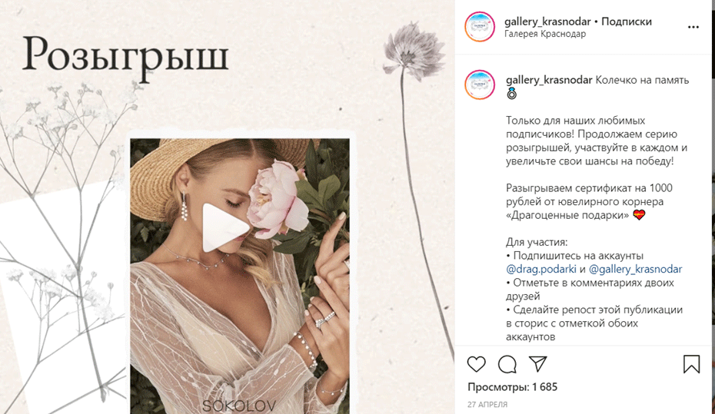This screenshot has height=414, width=715.
Task: Save post with bookmark icon
Action: pyautogui.click(x=691, y=364)
